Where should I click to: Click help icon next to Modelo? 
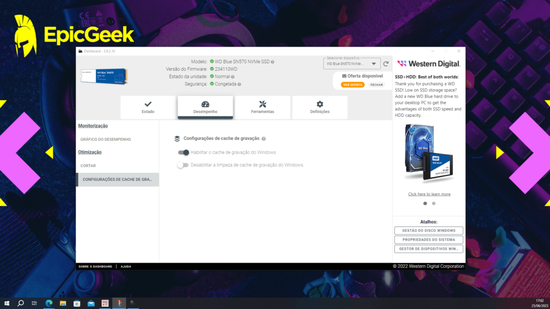pos(273,62)
